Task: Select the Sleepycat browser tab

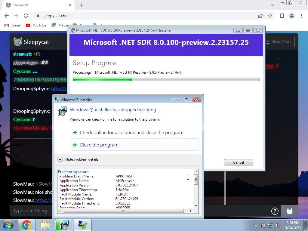Action: 38,5
